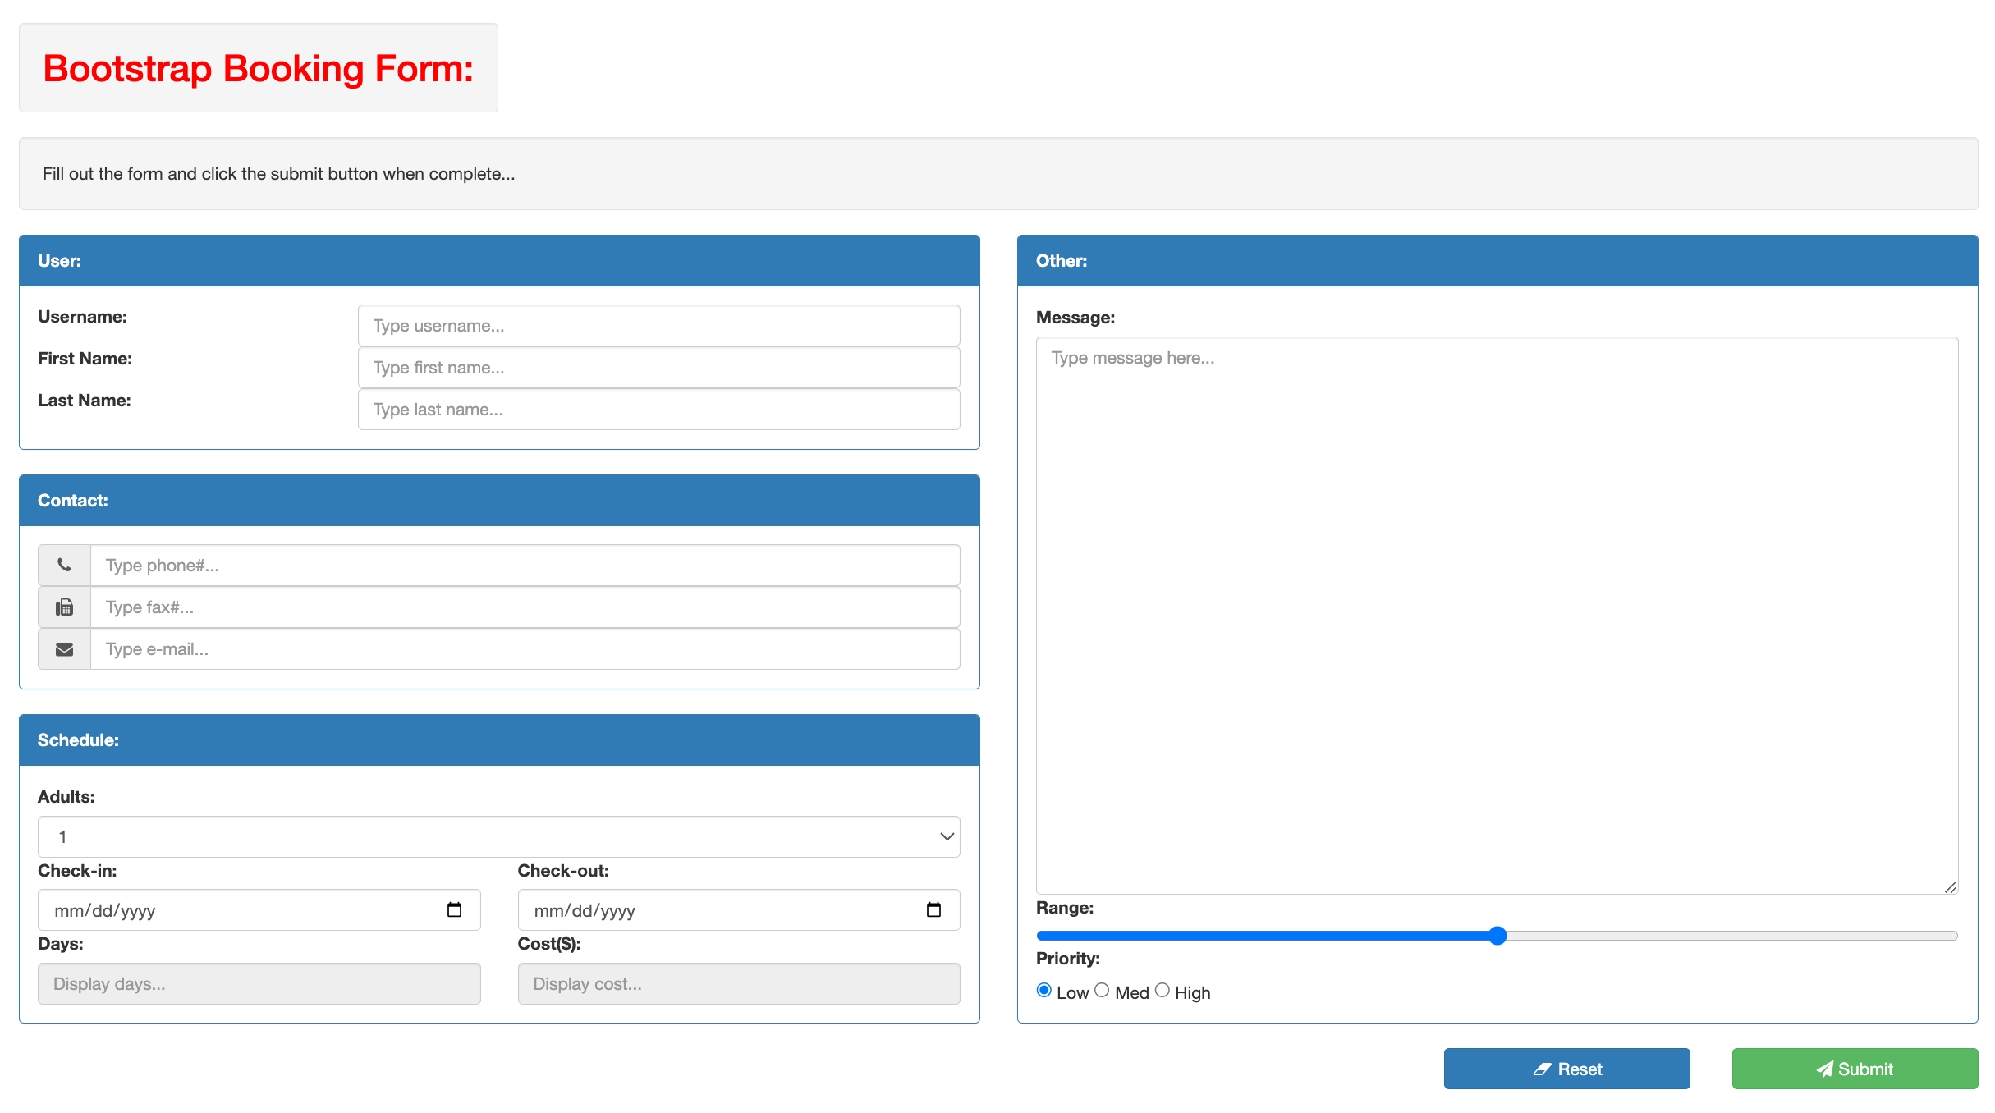Grab the message textarea resize handle
This screenshot has width=1995, height=1113.
tap(1951, 886)
